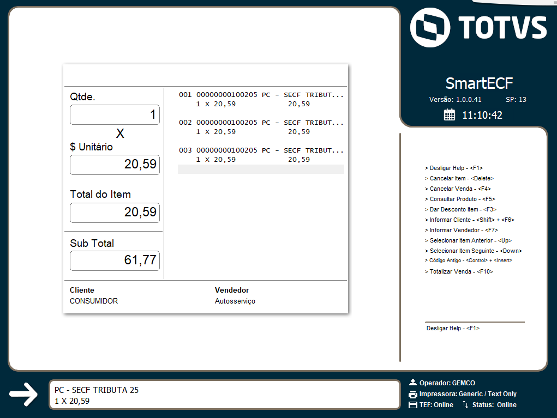The height and width of the screenshot is (418, 557).
Task: Click Status: Online text
Action: tap(494, 405)
